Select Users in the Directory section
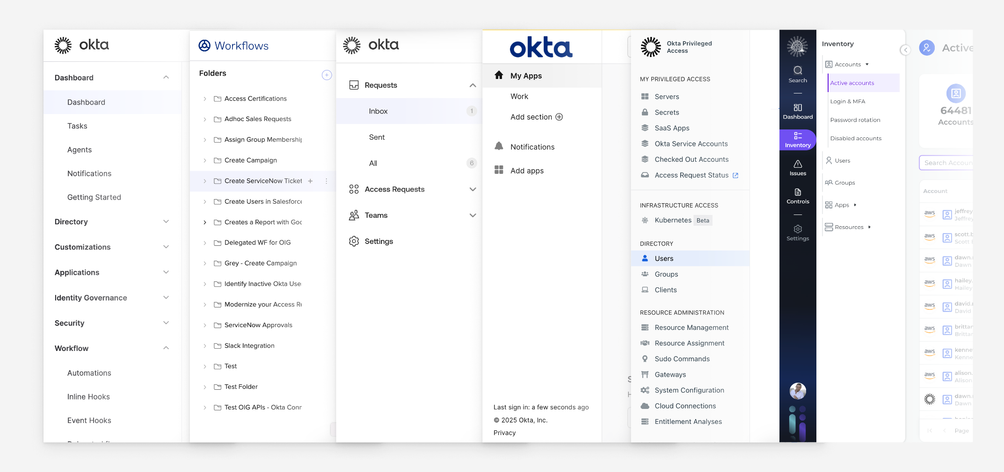The height and width of the screenshot is (472, 1004). click(664, 258)
